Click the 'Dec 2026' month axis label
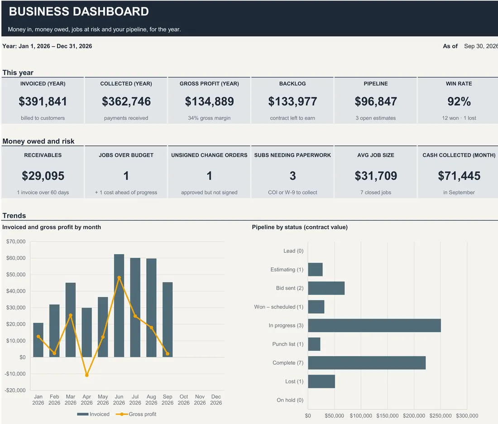 (216, 400)
